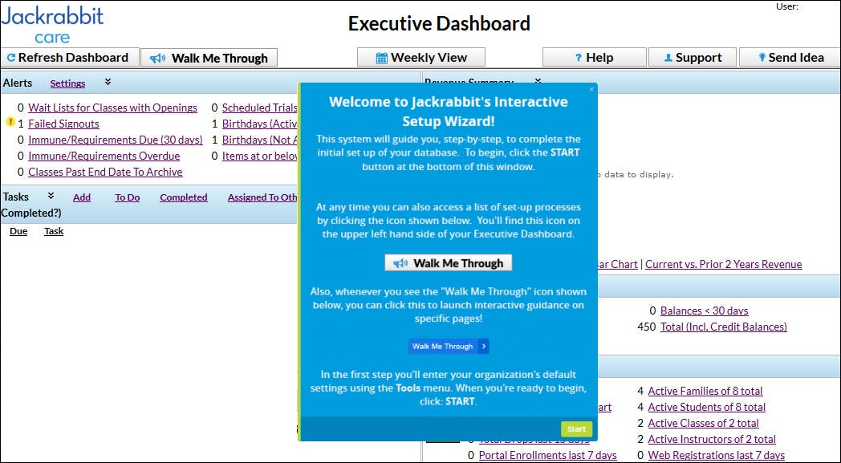The image size is (841, 463).
Task: View the Failed Signouts alert
Action: (63, 123)
